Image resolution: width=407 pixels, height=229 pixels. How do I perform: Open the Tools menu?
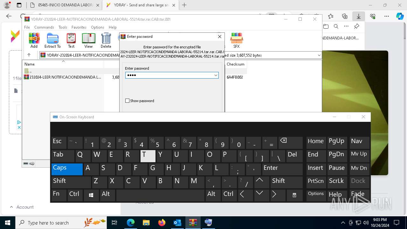(63, 27)
